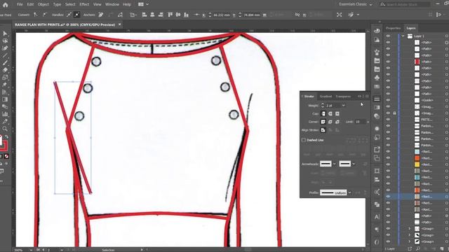Remove selected anchor points icon

101,15
